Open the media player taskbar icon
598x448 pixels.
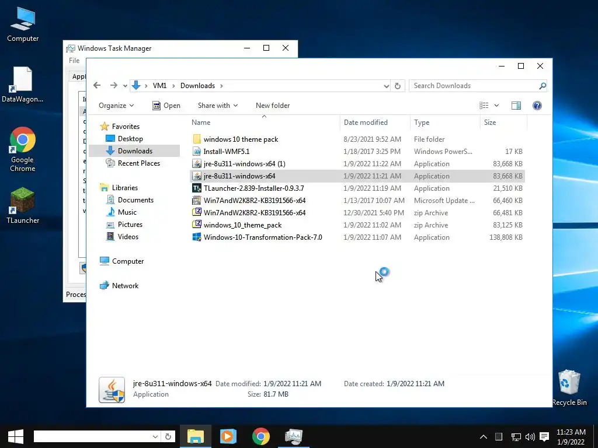coord(228,436)
